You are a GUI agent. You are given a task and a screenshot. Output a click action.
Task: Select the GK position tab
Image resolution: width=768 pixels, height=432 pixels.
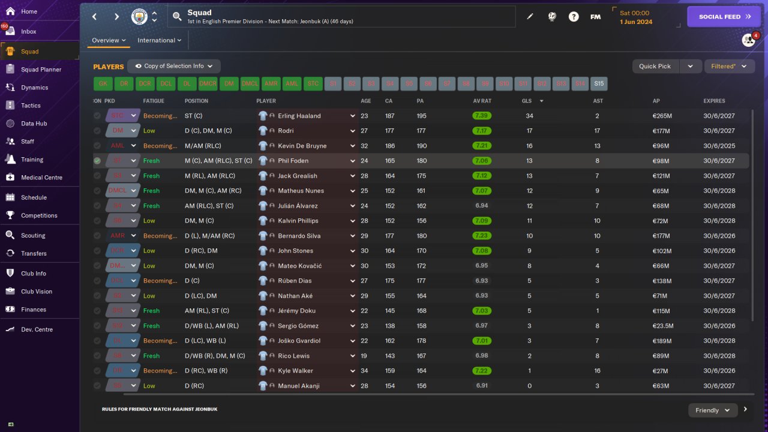(103, 84)
